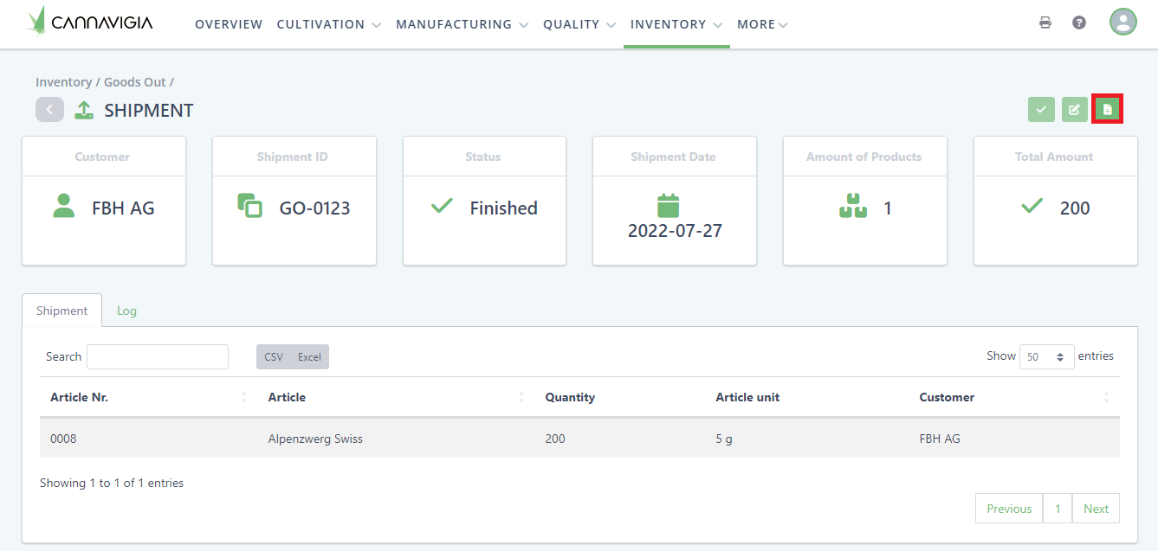This screenshot has height=551, width=1158.
Task: Go back using the arrow button
Action: (x=49, y=110)
